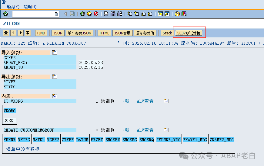This screenshot has width=264, height=166.
Task: Click the VKORG value 2080 cell
Action: click(x=10, y=120)
